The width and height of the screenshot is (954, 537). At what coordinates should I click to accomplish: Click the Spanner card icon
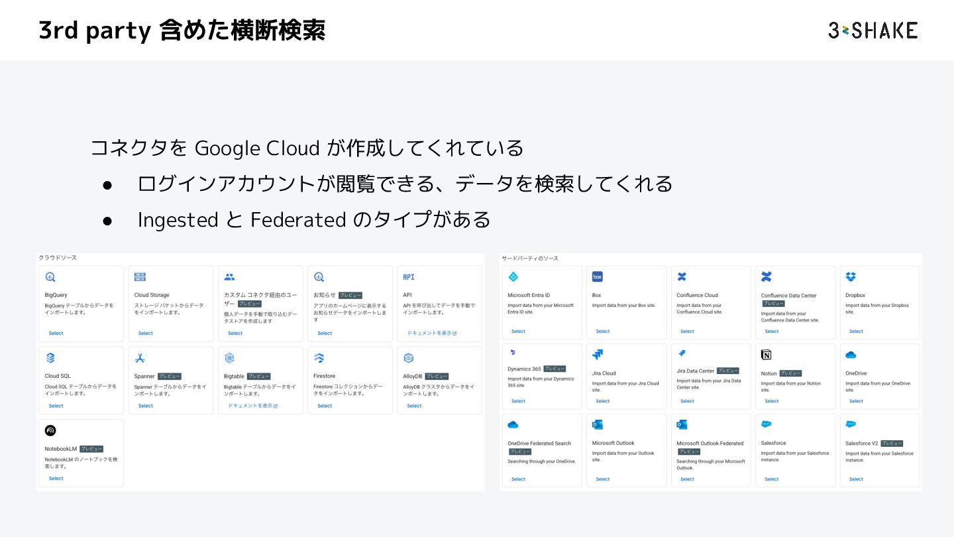pyautogui.click(x=140, y=358)
